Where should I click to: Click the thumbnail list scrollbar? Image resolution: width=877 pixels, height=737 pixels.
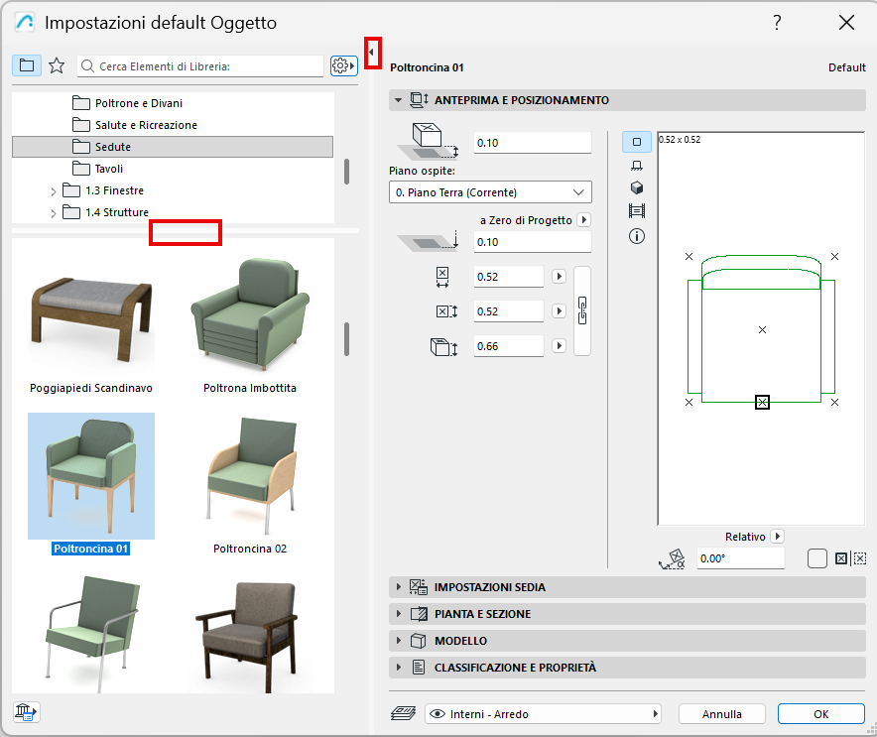click(347, 339)
